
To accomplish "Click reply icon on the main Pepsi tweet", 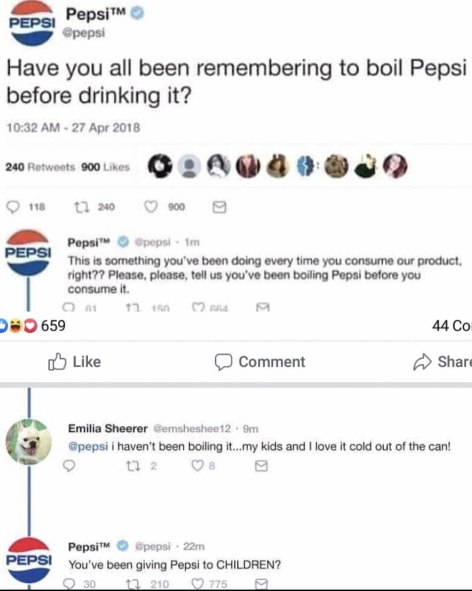I will (14, 208).
